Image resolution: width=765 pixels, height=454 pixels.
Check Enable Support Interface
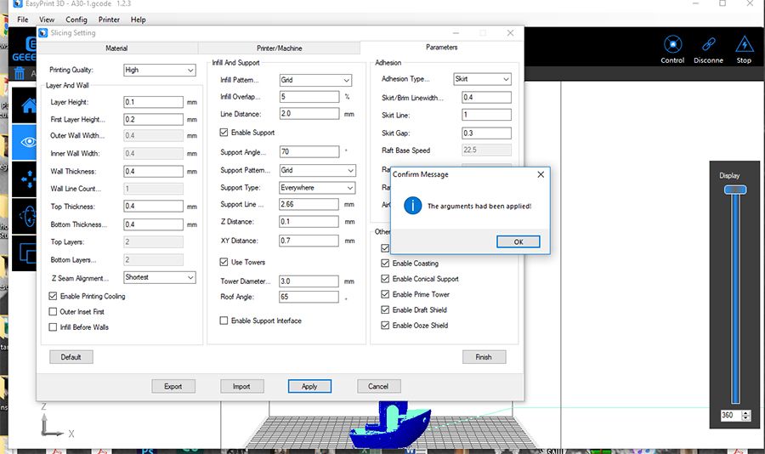click(x=224, y=321)
